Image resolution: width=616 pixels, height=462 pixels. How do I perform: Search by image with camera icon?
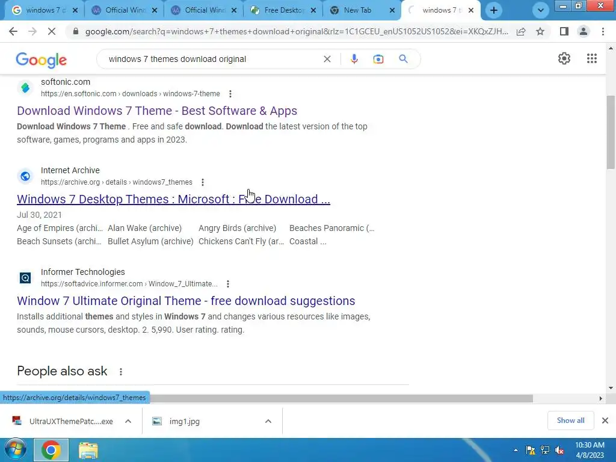click(x=378, y=59)
